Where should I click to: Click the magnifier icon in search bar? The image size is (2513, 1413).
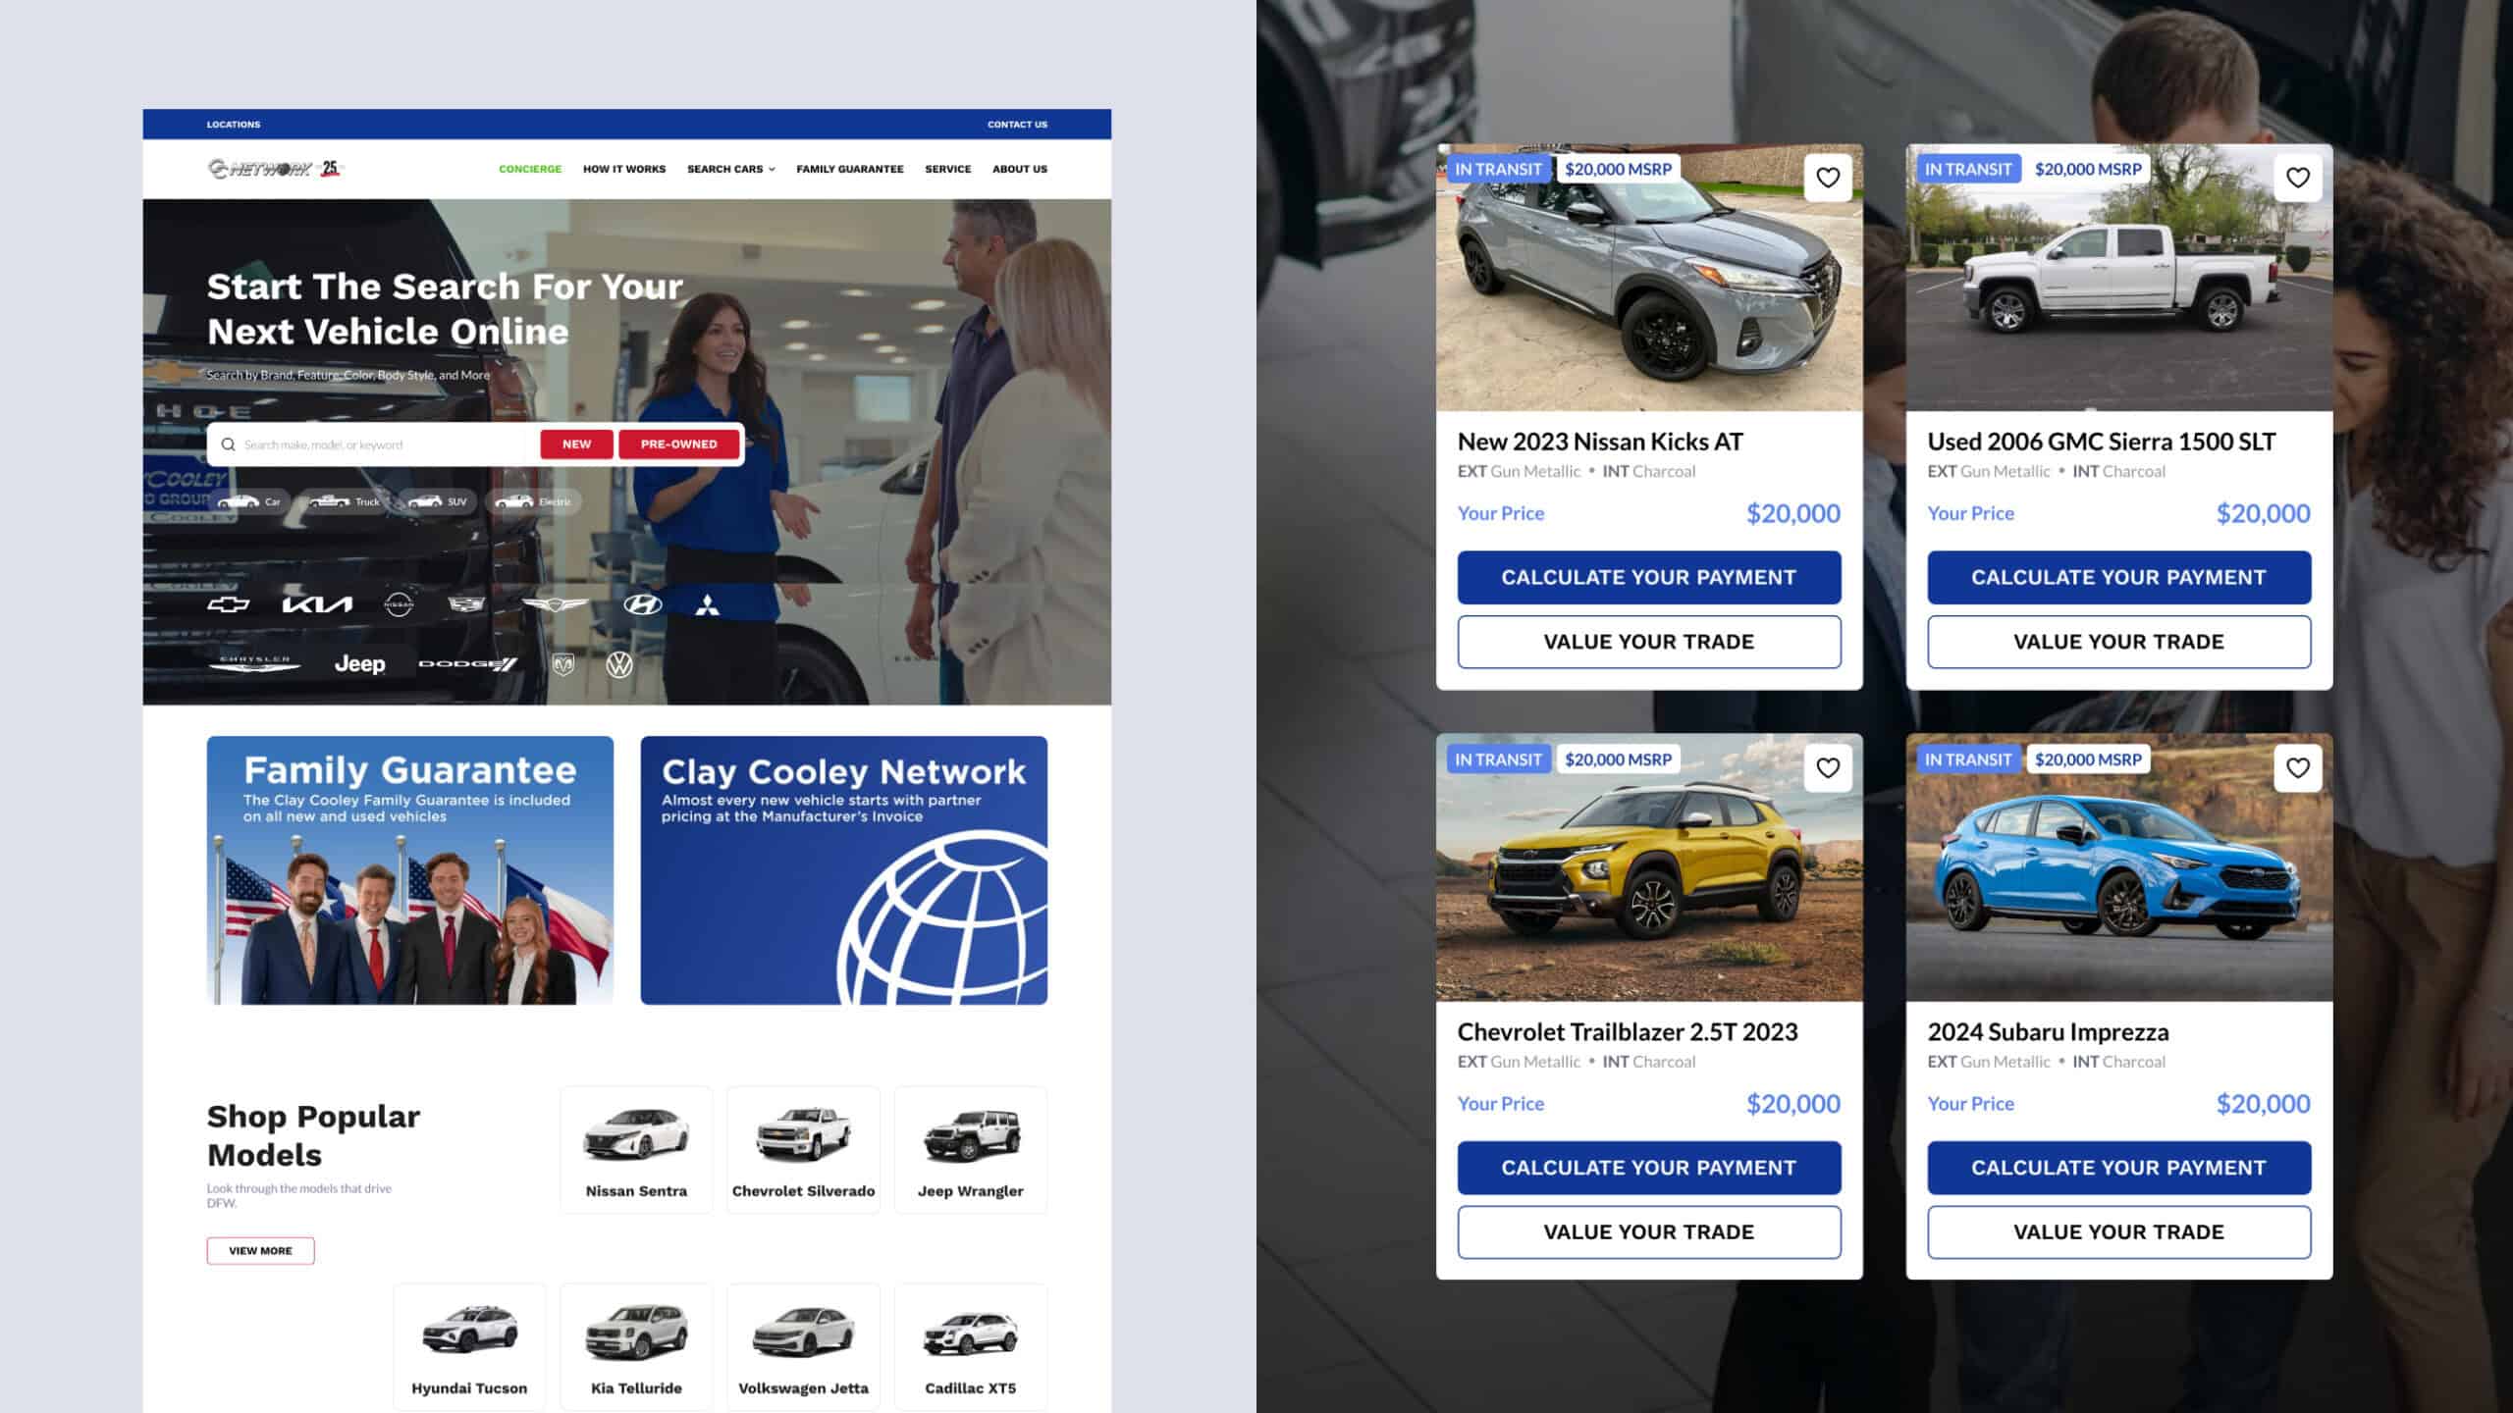click(228, 445)
